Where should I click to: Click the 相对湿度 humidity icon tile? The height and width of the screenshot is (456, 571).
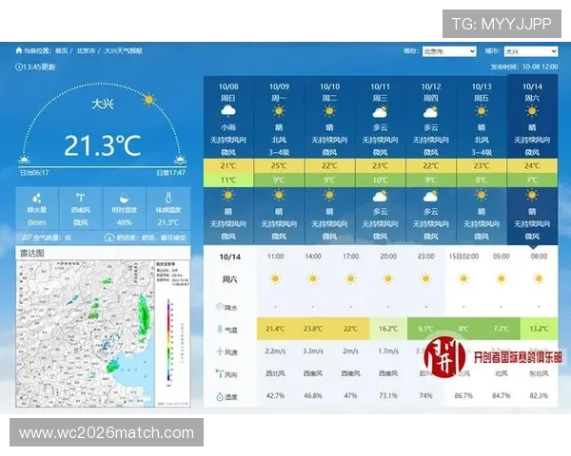tap(124, 207)
